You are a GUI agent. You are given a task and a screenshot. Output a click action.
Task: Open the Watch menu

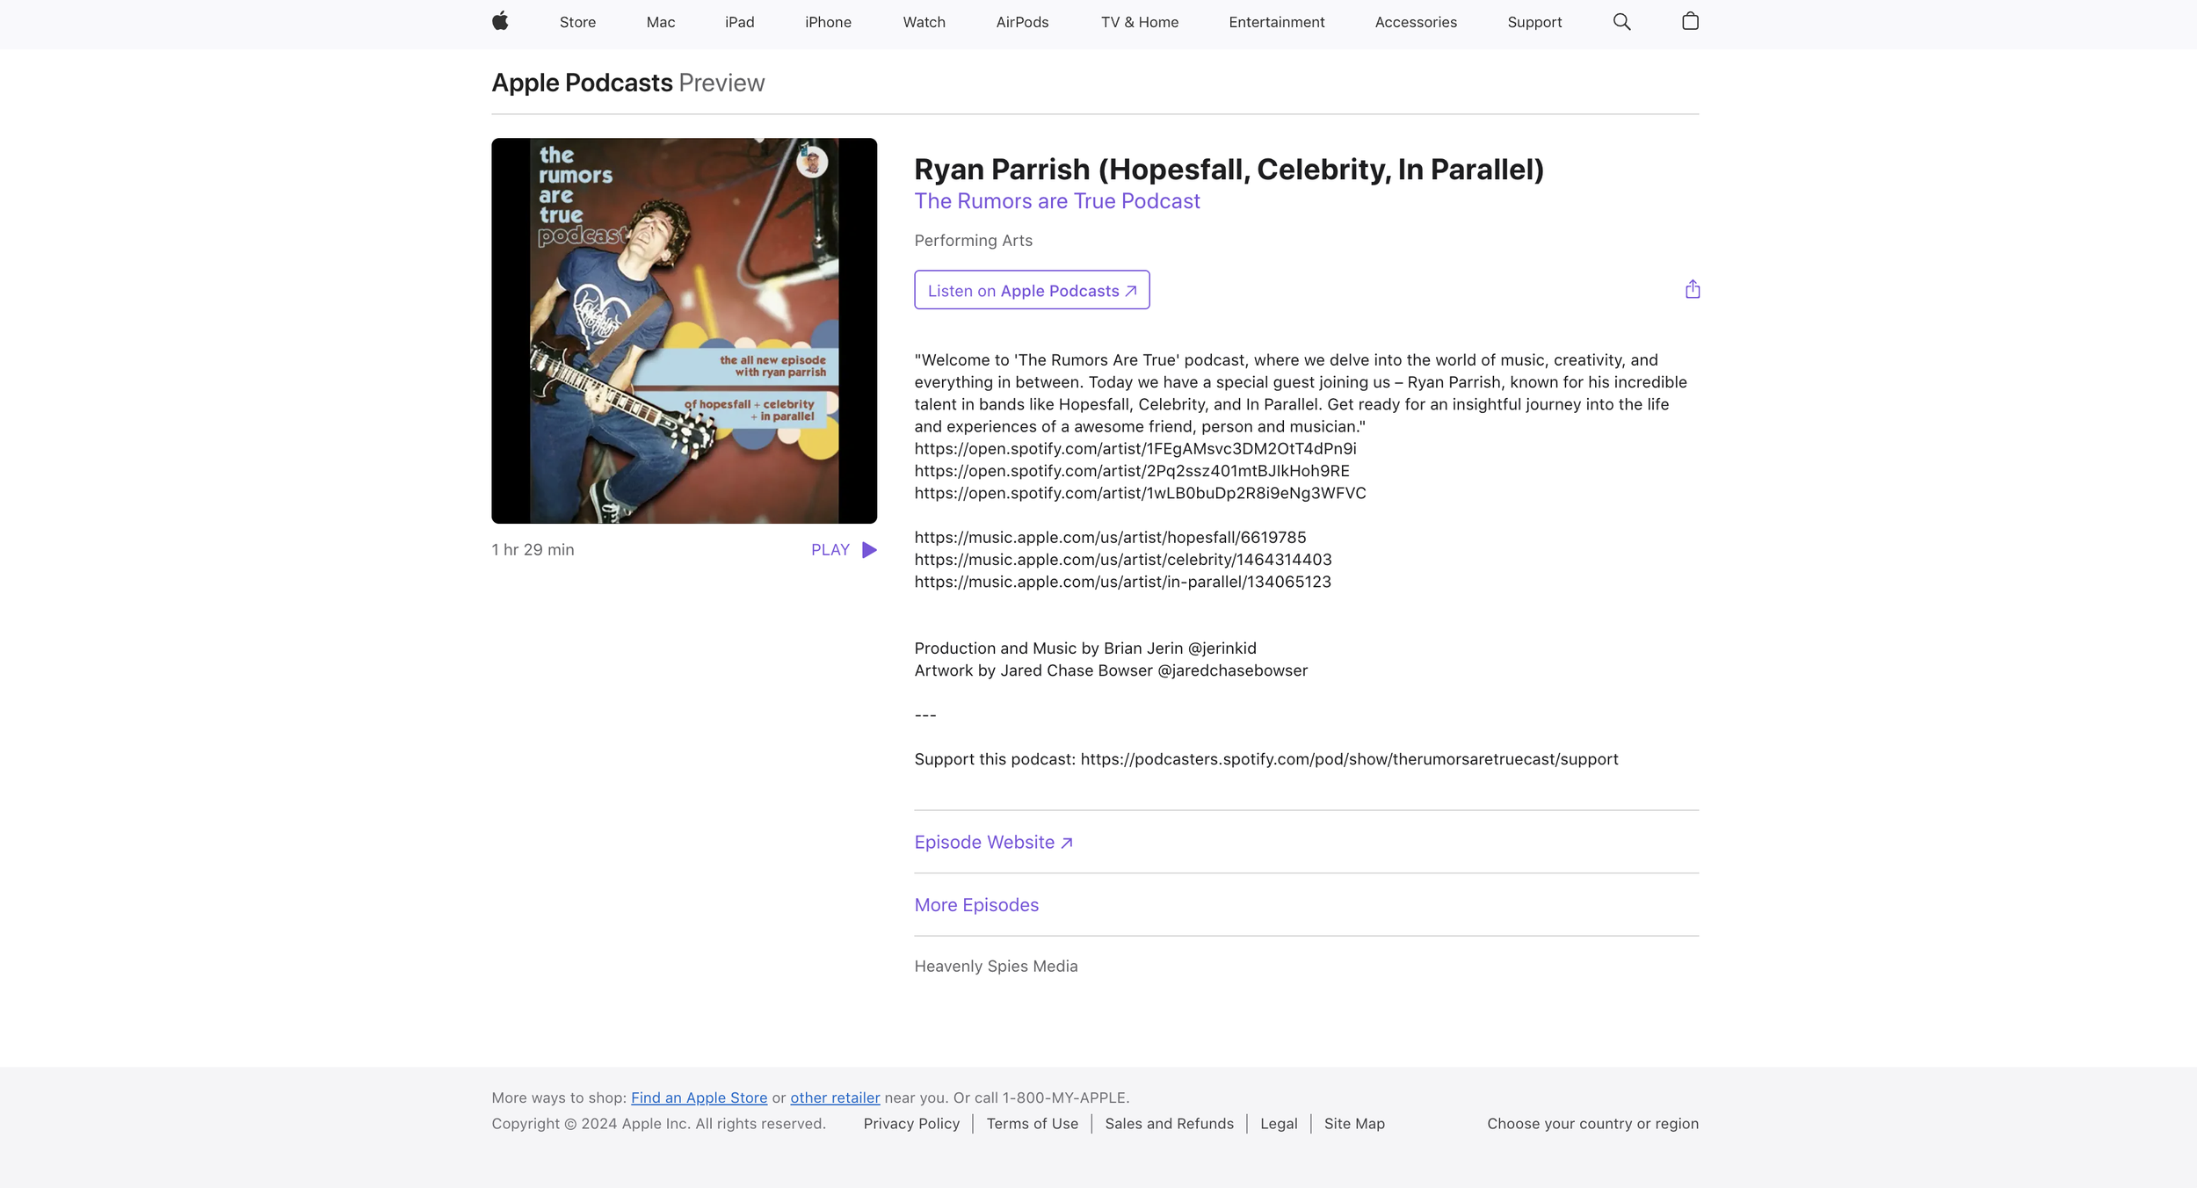pyautogui.click(x=924, y=22)
